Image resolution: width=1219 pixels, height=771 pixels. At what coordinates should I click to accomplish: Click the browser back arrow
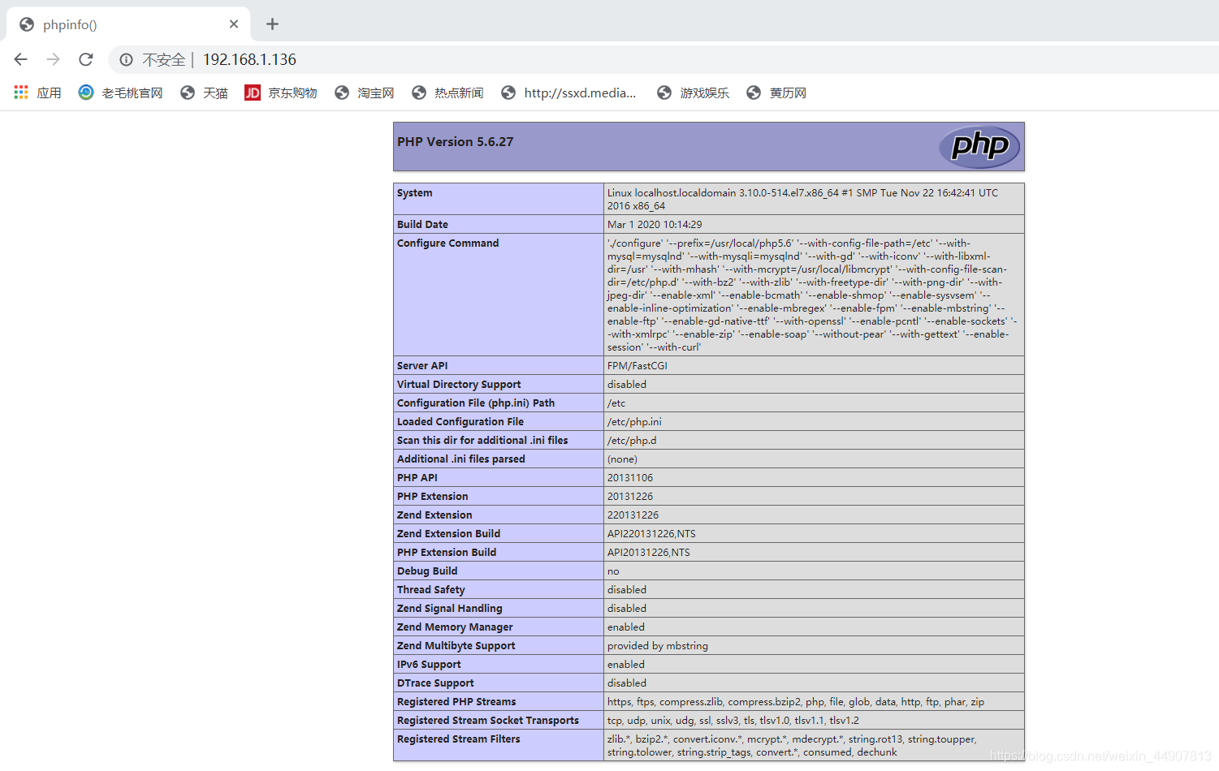coord(21,59)
